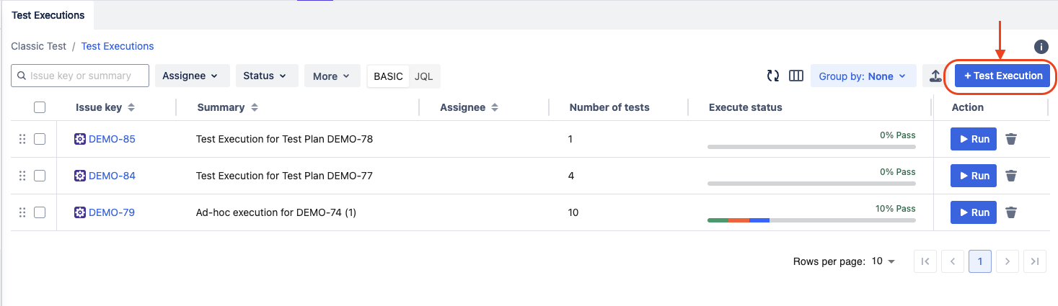The image size is (1058, 306).
Task: Click the export upload icon
Action: point(935,76)
